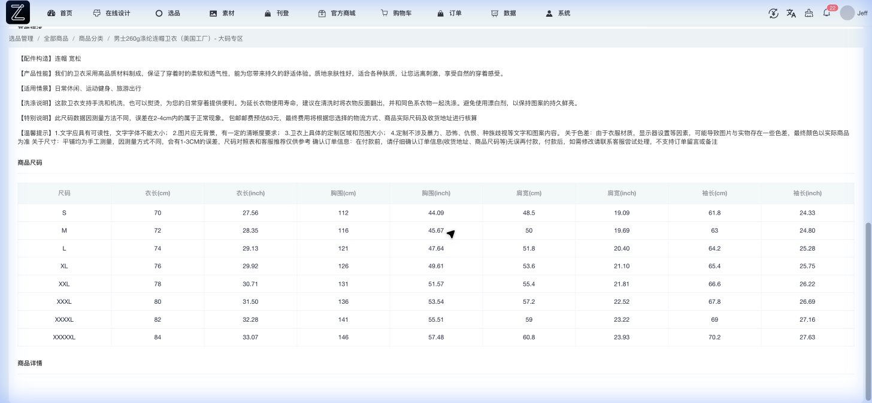The image size is (872, 403).
Task: Click the 33.07 length inch cell
Action: click(x=250, y=337)
